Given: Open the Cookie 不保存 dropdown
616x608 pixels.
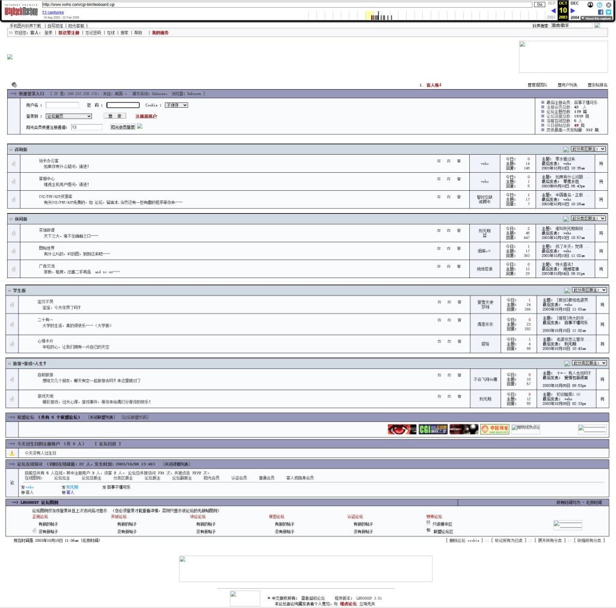Looking at the screenshot, I should pyautogui.click(x=176, y=105).
